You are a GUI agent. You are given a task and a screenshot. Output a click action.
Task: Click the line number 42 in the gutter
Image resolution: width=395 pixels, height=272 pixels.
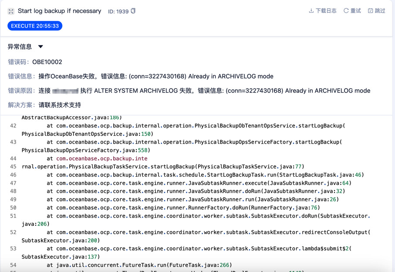coord(13,126)
